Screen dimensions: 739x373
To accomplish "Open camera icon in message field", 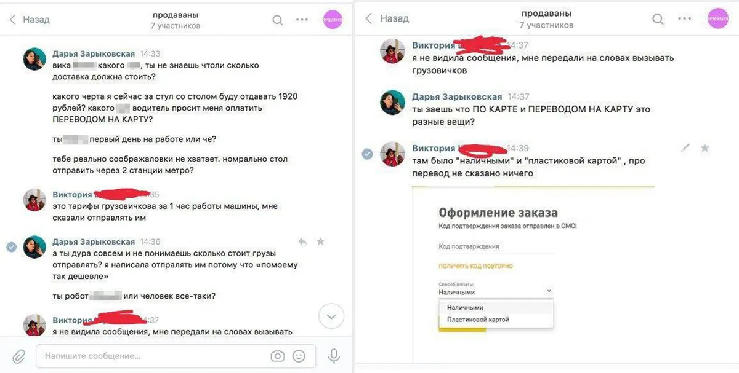I will 278,356.
